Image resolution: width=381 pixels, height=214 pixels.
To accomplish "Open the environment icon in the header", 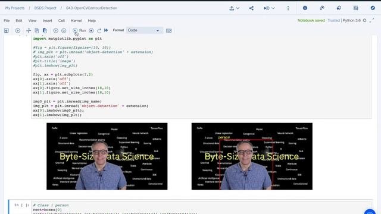I will tap(322, 8).
